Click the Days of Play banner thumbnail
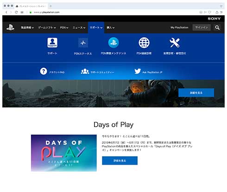This screenshot has width=227, height=192. click(64, 153)
